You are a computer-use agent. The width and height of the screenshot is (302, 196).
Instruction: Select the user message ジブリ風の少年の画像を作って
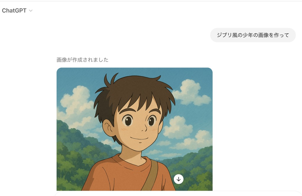pyautogui.click(x=253, y=35)
